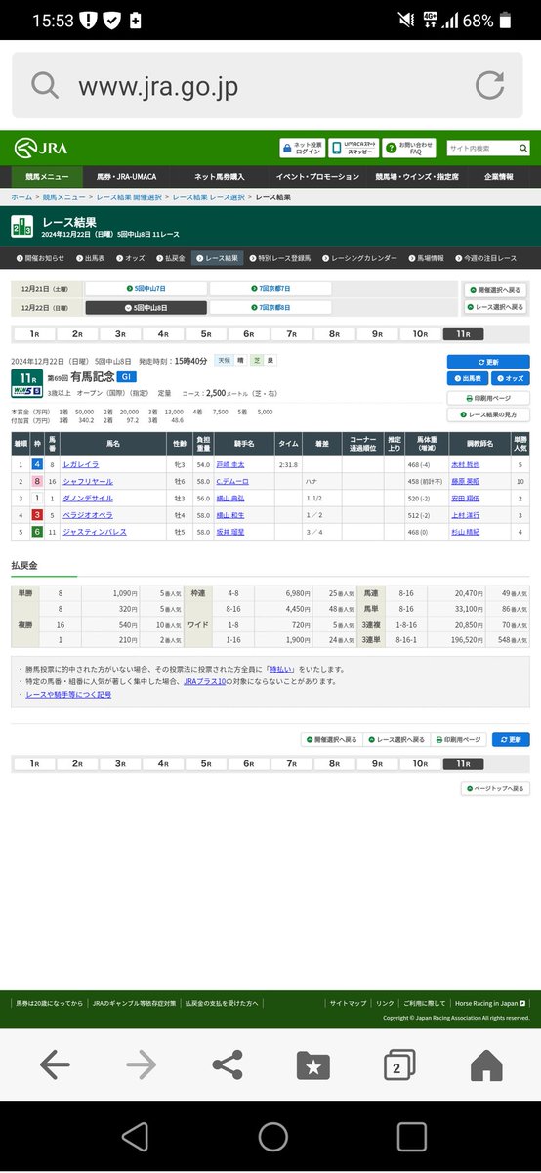Select 開催お知らせ sub-navigation item

tap(42, 258)
